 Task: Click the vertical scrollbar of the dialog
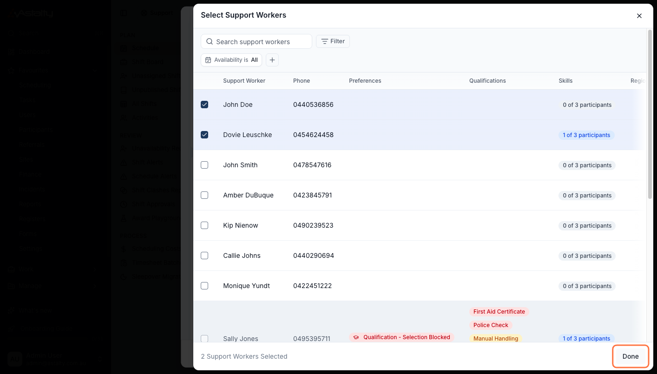[650, 115]
